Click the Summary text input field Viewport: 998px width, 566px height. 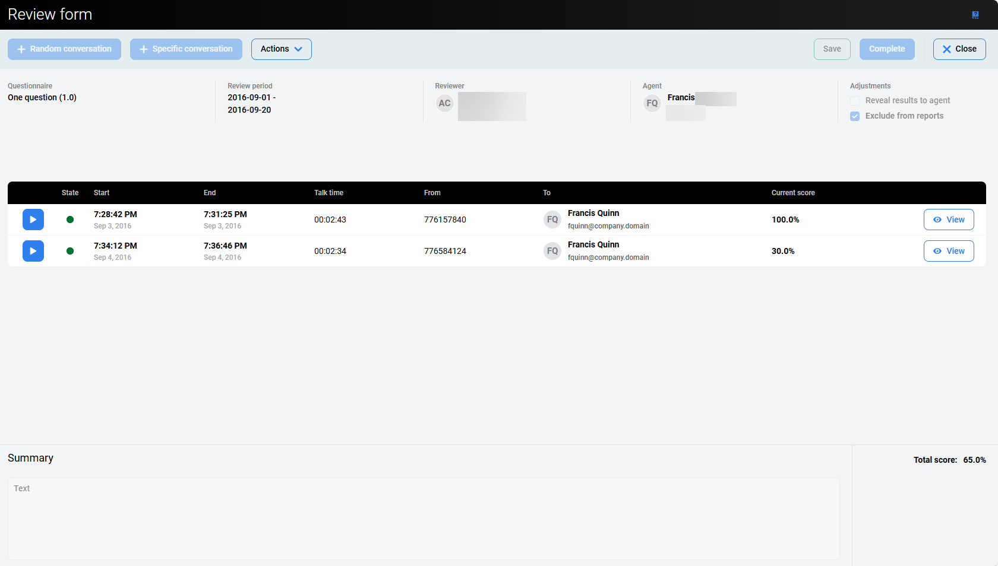423,519
